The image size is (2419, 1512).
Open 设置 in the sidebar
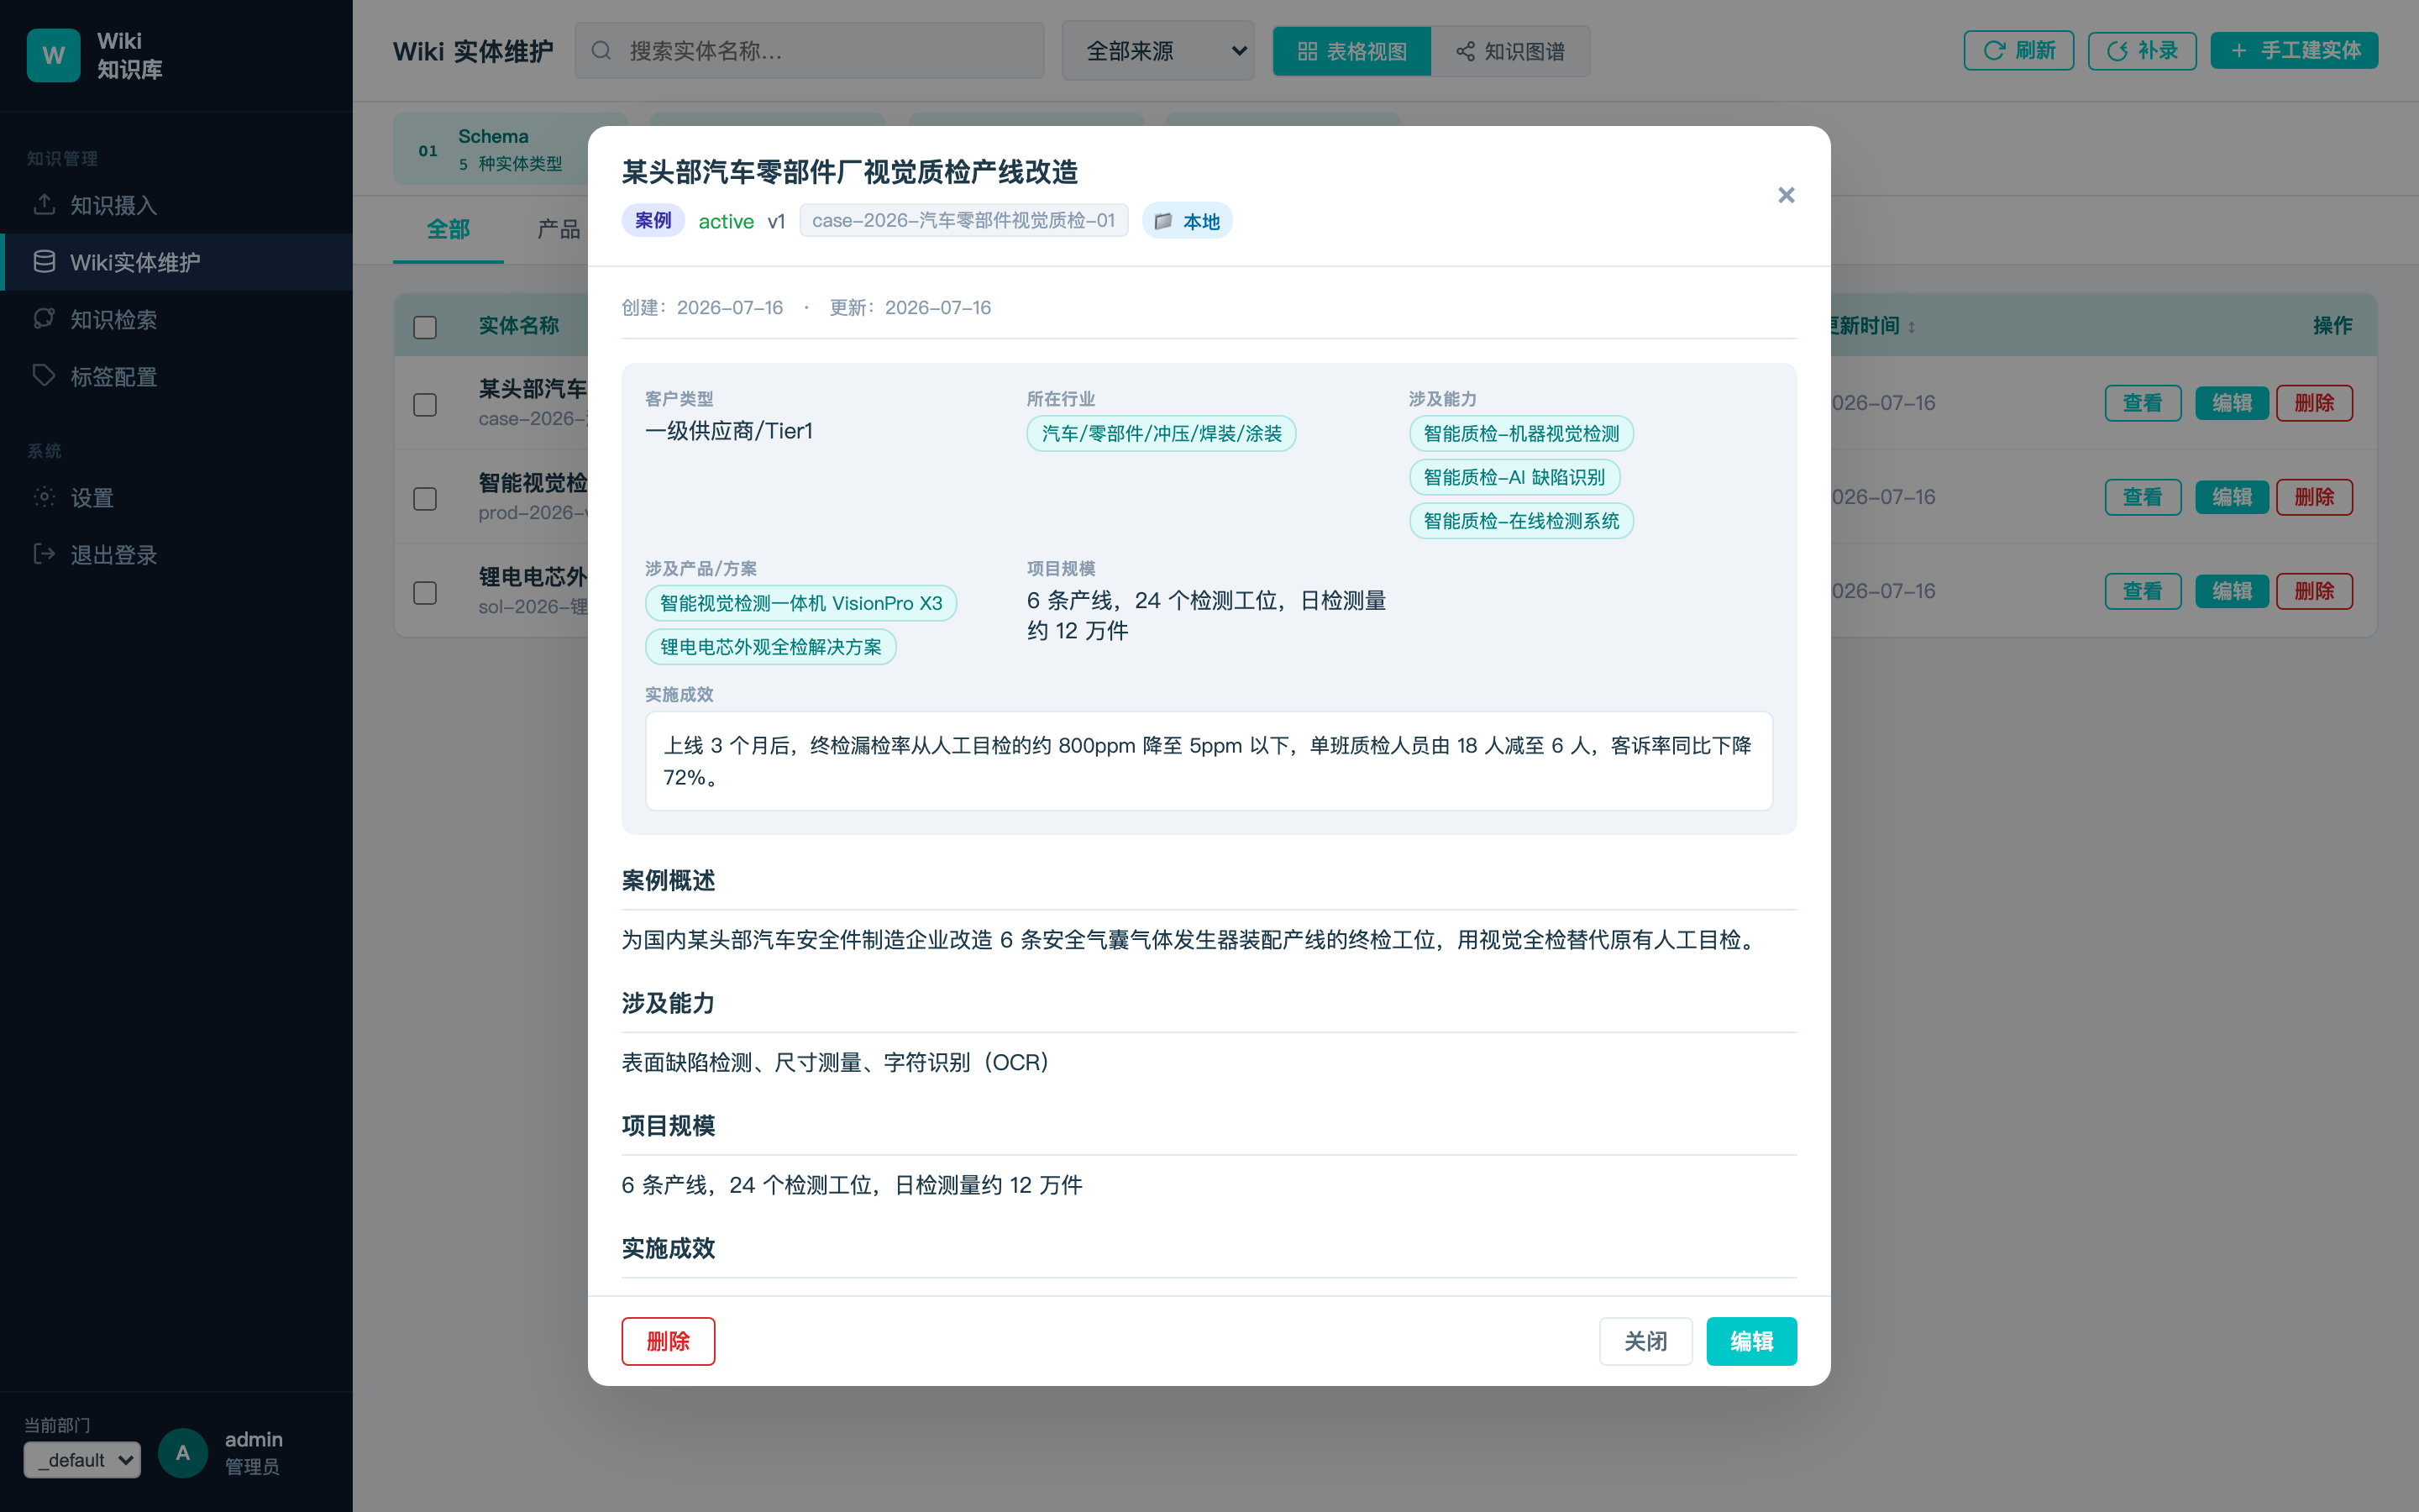176,497
